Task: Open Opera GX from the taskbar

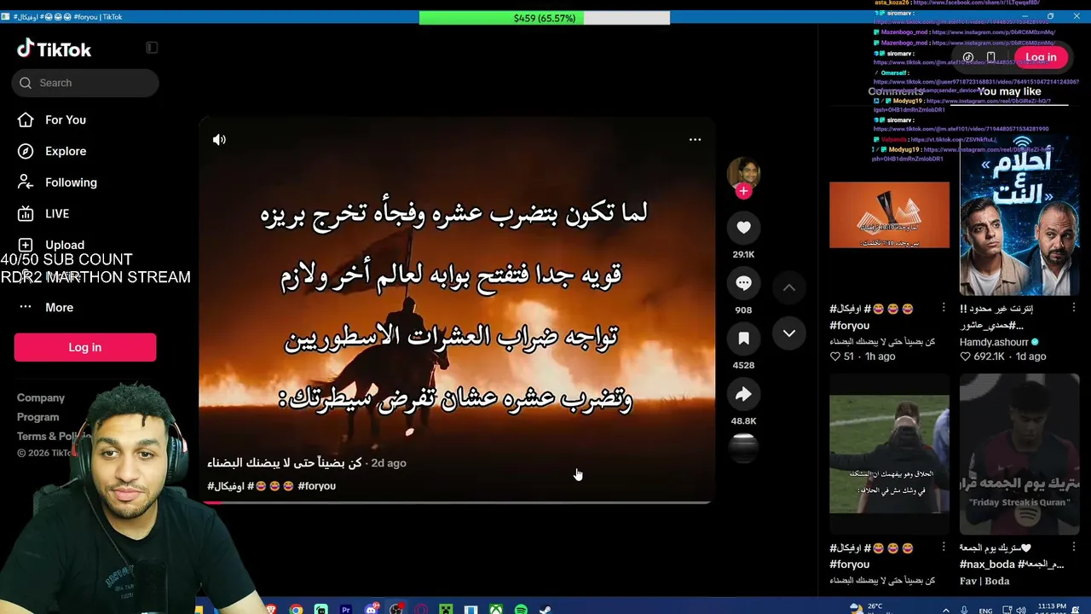Action: pos(421,609)
